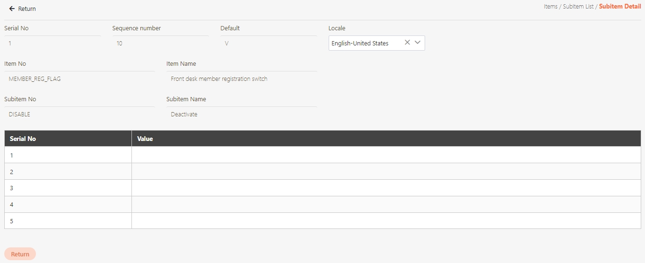Click the Value cell in row 3

(x=386, y=188)
